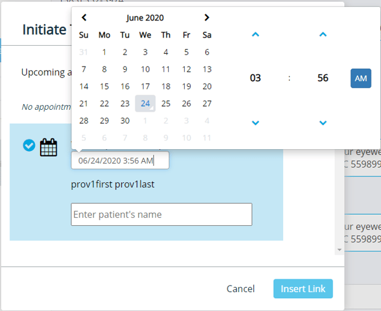381x311 pixels.
Task: Decrease the minute value with down arrow
Action: click(x=323, y=122)
